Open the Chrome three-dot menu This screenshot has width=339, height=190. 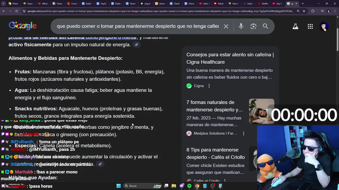[335, 11]
